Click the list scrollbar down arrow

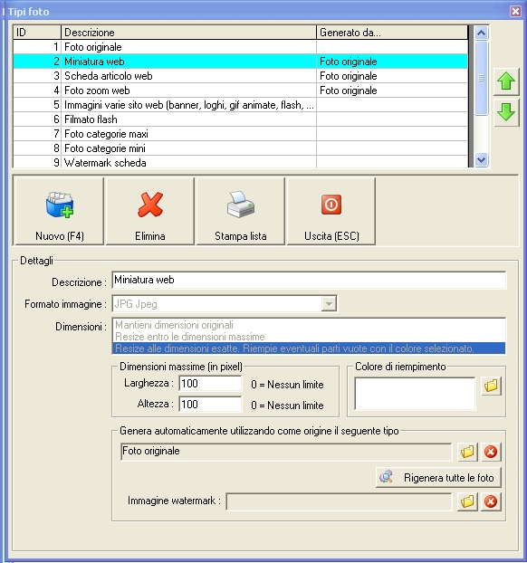pyautogui.click(x=482, y=159)
